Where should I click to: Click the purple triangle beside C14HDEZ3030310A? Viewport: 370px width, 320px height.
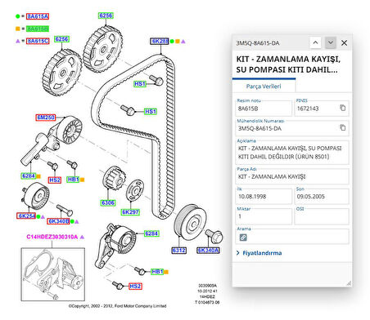[82, 237]
